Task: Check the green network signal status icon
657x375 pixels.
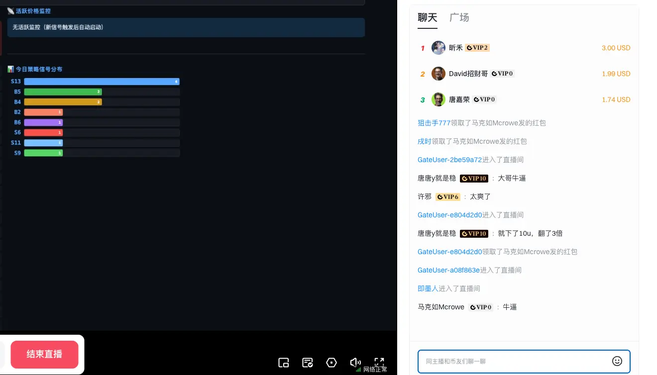Action: point(358,370)
